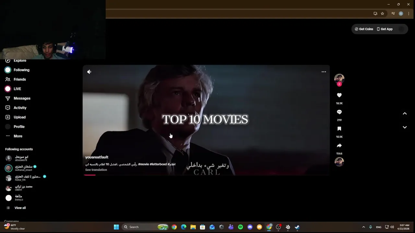
Task: Open Outlook from taskbar
Action: click(212, 227)
